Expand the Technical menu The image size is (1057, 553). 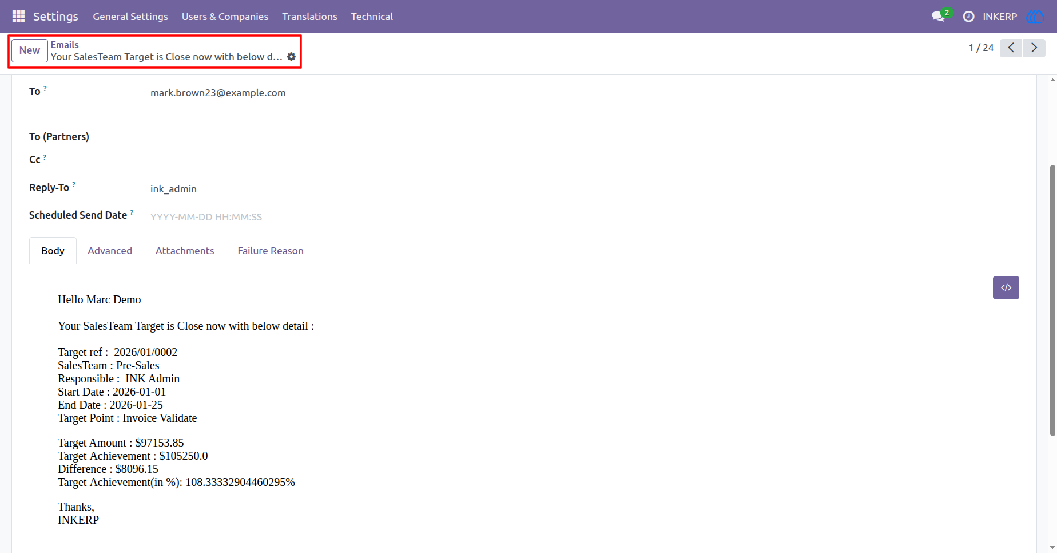point(372,17)
